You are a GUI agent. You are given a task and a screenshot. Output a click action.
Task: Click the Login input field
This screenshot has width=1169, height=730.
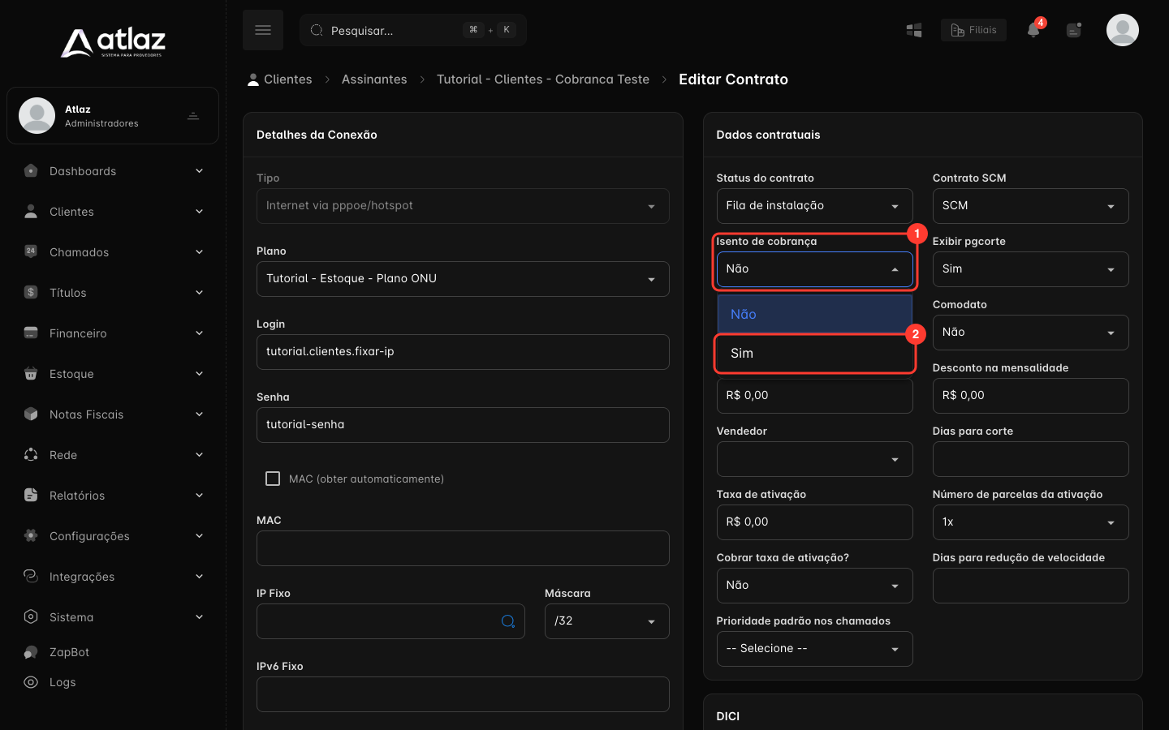pos(463,352)
